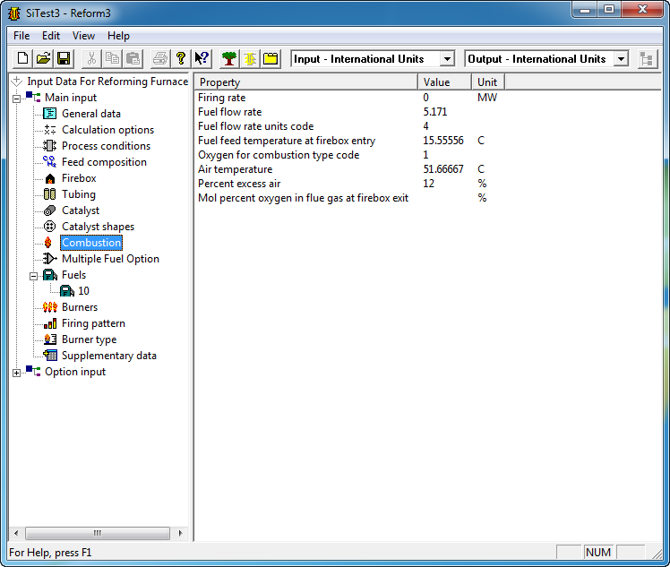Click the Unit column header

click(x=488, y=82)
